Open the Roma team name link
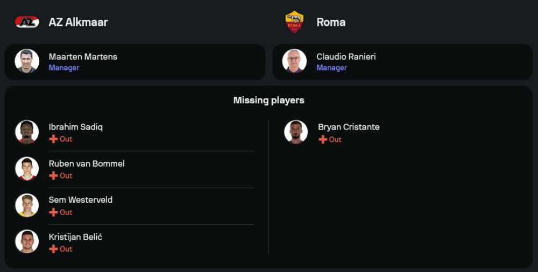The width and height of the screenshot is (538, 272). 331,22
